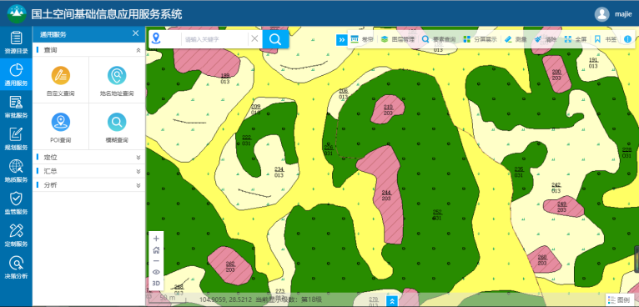
Task: Launch the 模糊查询 tool
Action: coord(117,127)
